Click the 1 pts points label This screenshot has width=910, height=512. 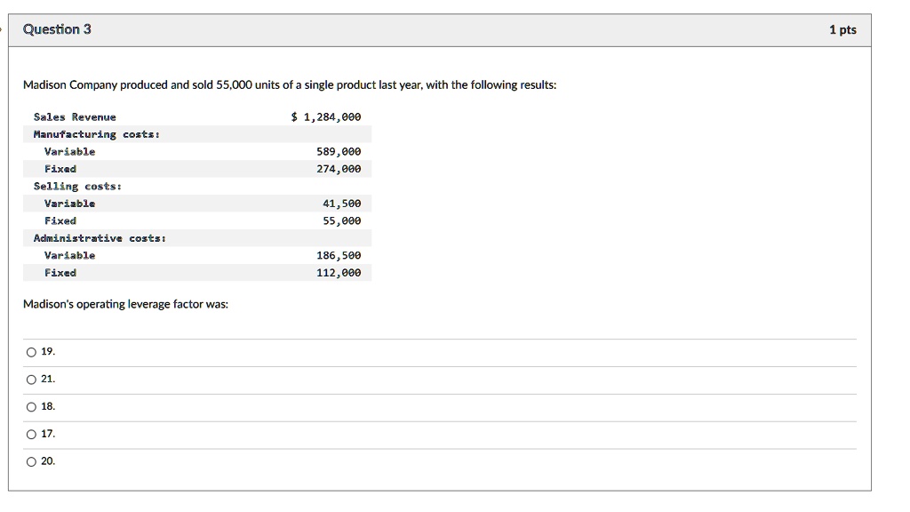(x=842, y=30)
